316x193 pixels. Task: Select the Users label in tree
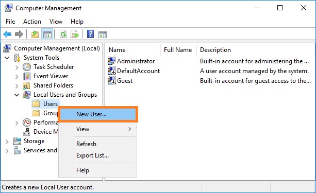click(x=51, y=104)
